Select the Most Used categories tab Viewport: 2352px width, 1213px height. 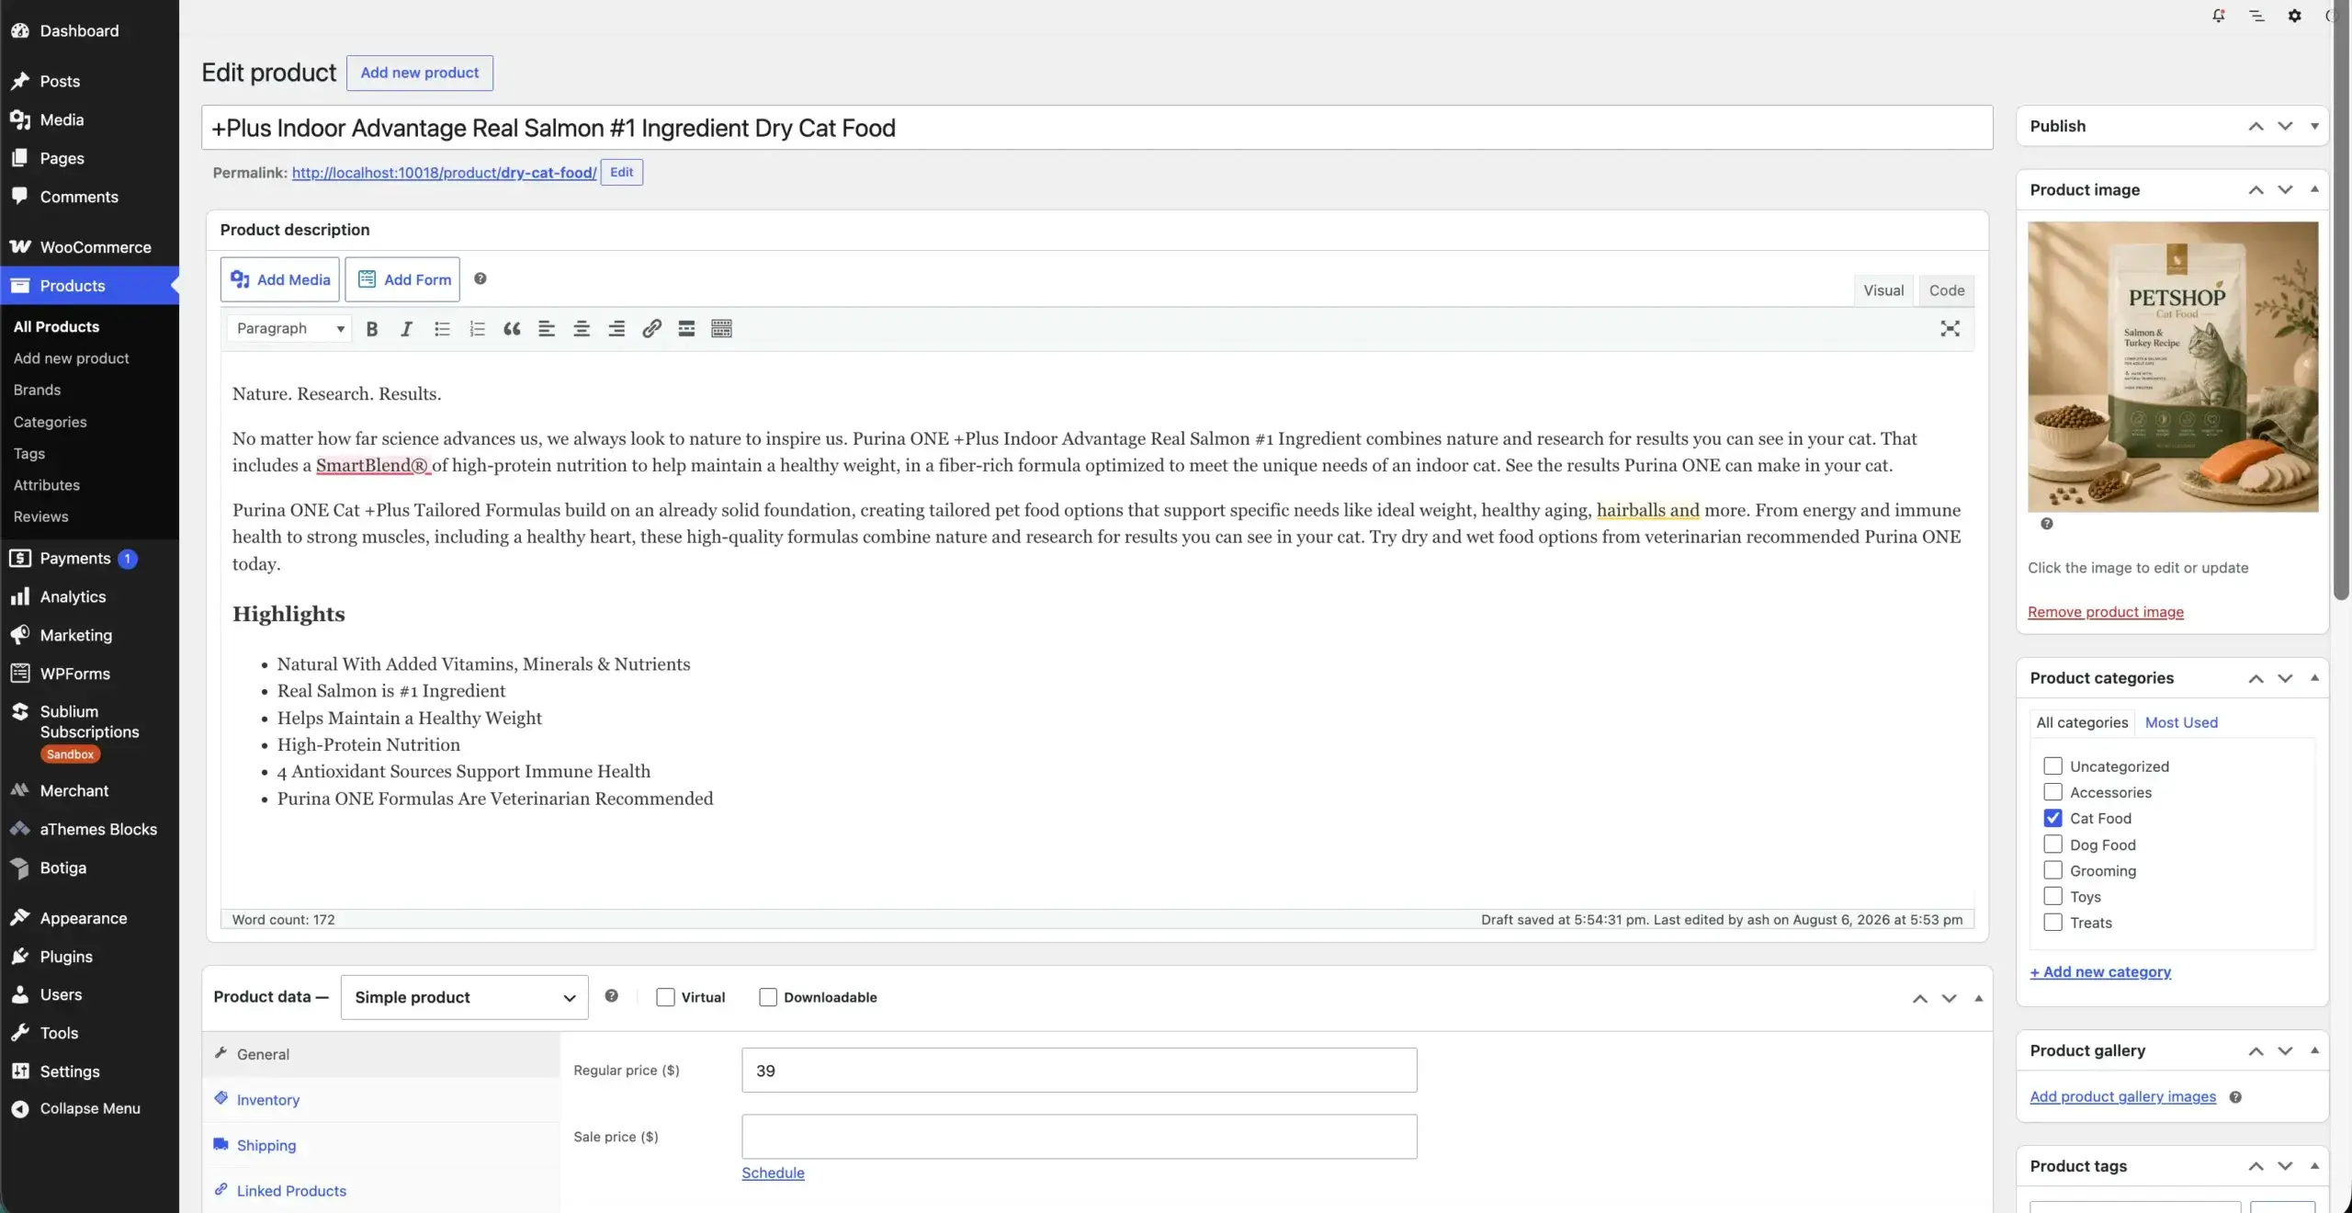pyautogui.click(x=2181, y=722)
